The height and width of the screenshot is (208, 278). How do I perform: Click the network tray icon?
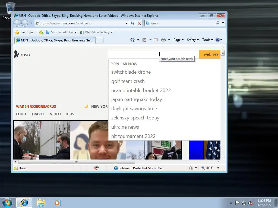pos(244,203)
